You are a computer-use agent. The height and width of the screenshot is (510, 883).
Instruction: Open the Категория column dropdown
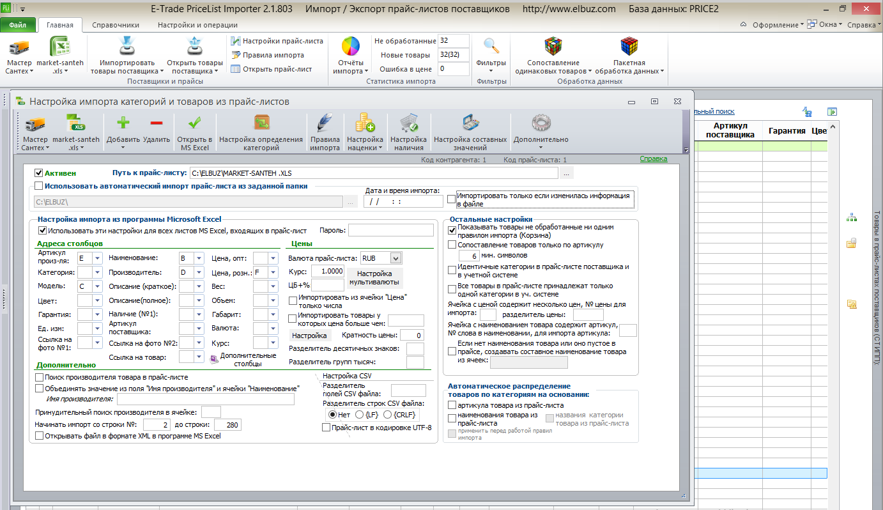(x=97, y=272)
